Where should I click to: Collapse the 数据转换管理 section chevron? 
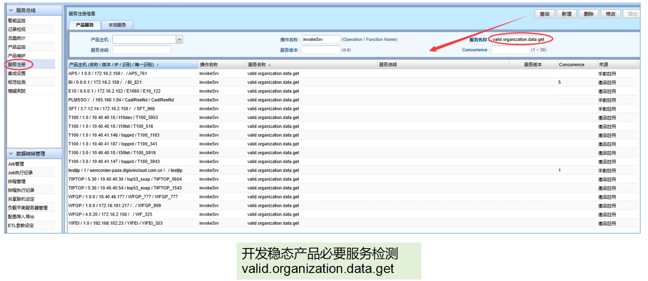[x=11, y=154]
